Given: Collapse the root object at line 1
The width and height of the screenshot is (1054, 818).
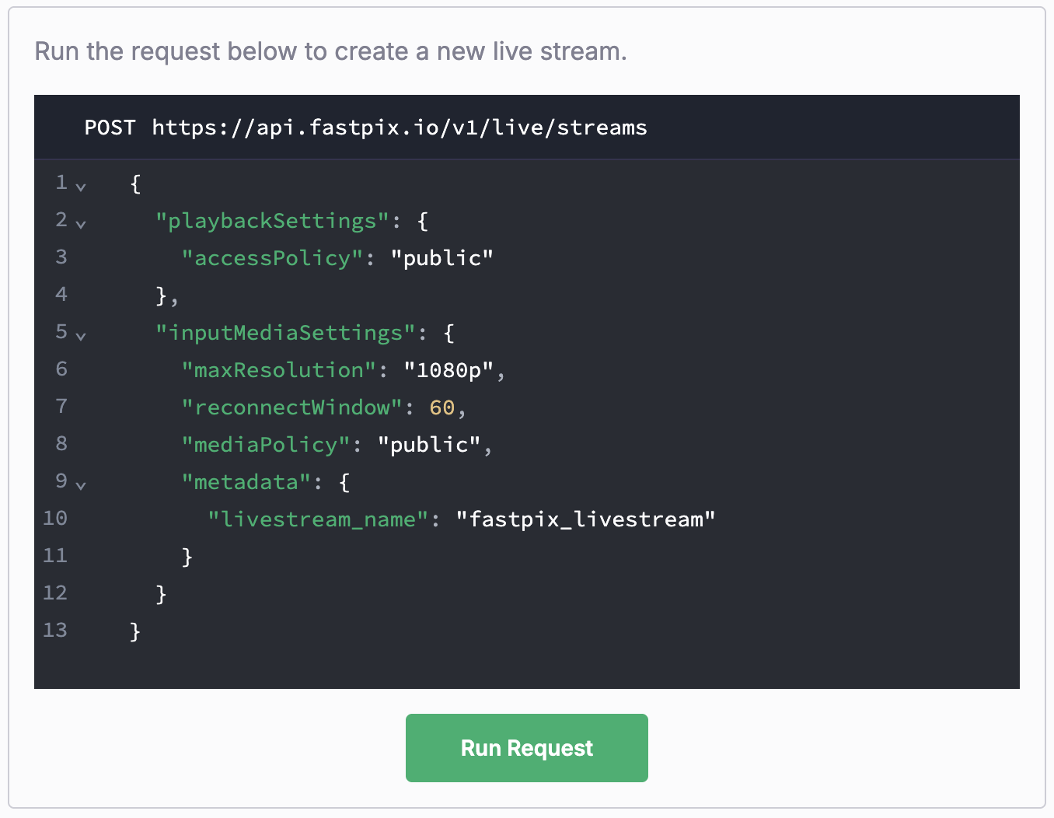Looking at the screenshot, I should coord(81,187).
